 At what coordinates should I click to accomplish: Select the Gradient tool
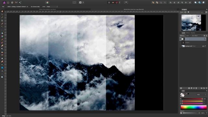(2, 36)
